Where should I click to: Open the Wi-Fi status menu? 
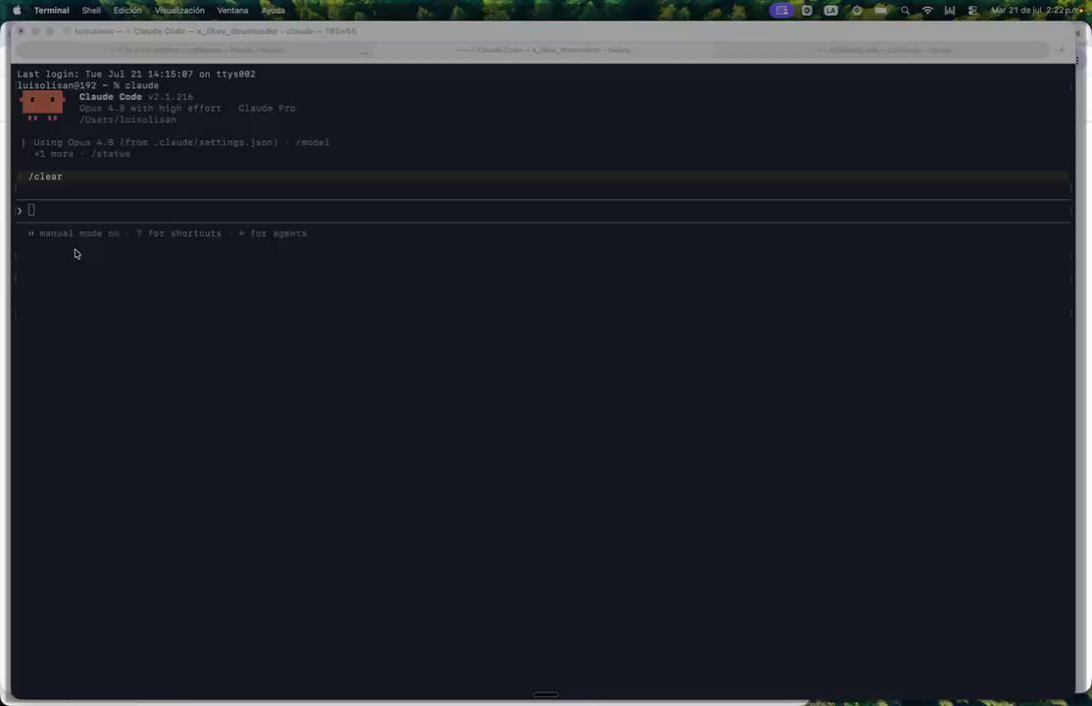point(927,11)
